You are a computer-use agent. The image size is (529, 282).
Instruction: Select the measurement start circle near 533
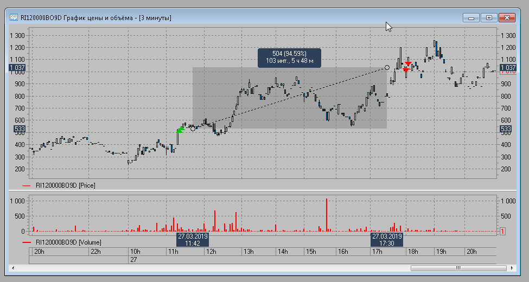tap(193, 129)
